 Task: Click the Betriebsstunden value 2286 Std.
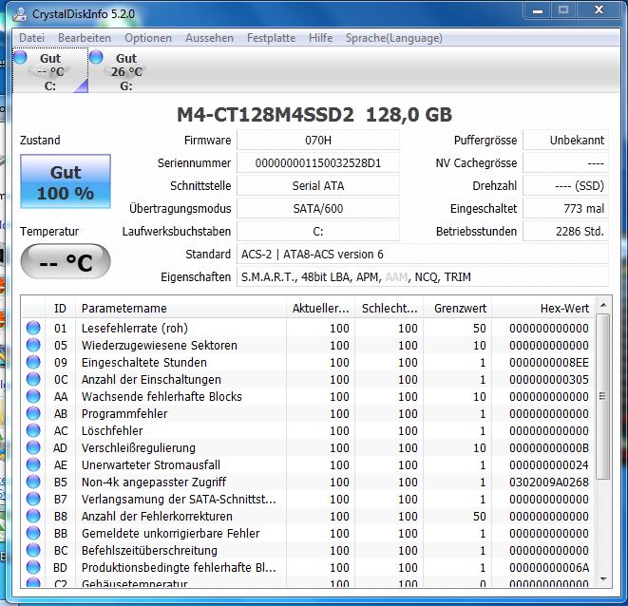click(x=565, y=232)
